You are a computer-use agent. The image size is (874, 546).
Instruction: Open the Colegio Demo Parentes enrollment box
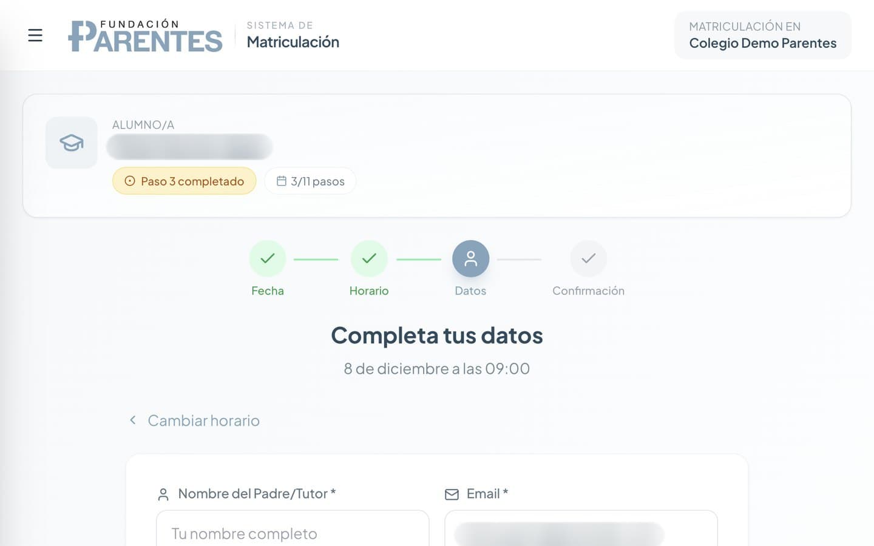click(763, 35)
